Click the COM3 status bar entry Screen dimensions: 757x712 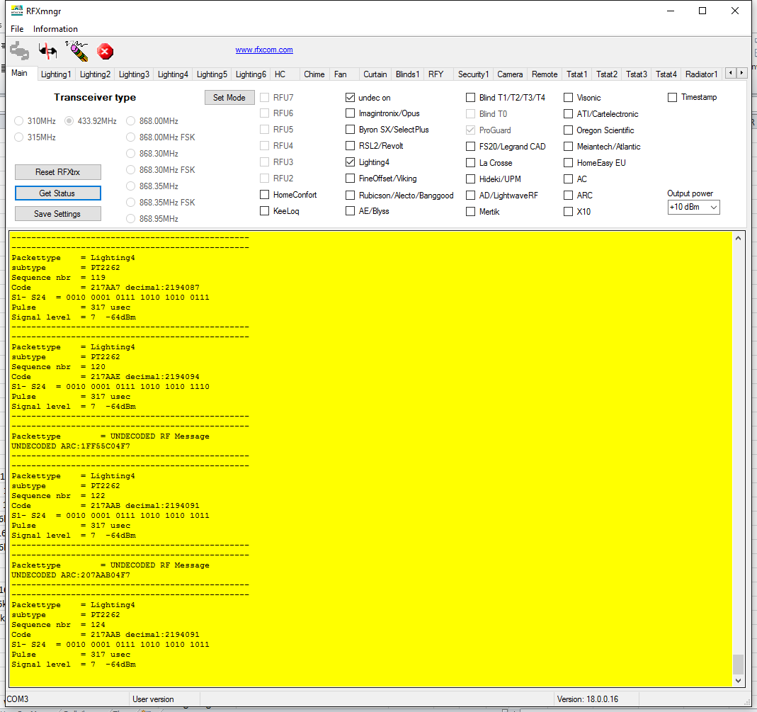tap(18, 699)
